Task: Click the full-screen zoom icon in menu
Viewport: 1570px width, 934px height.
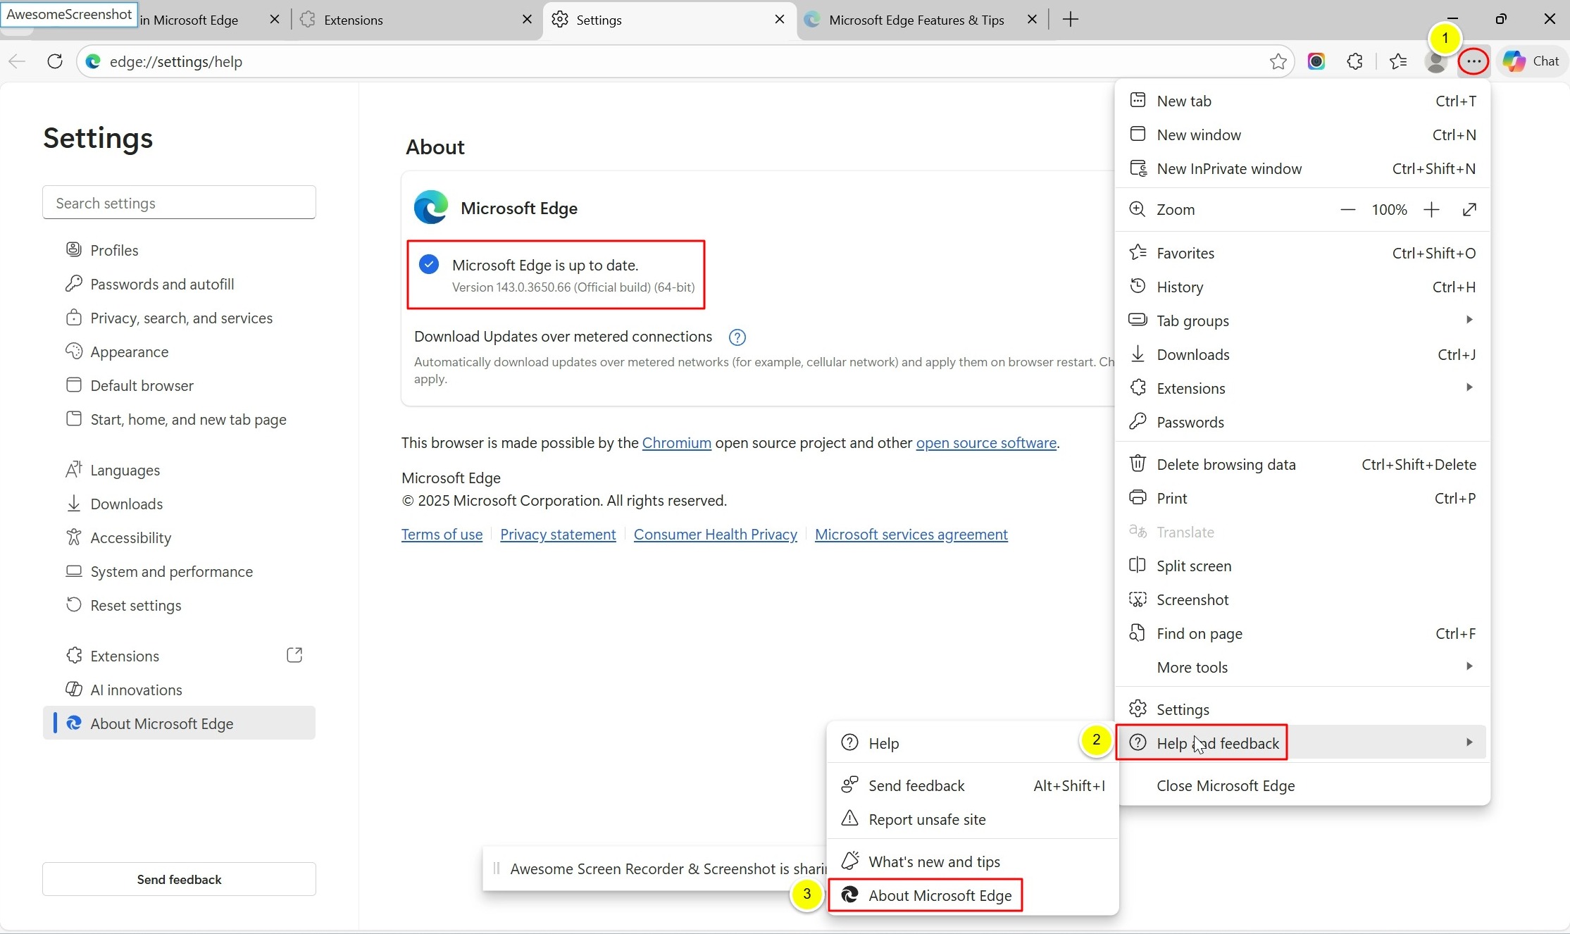Action: (1470, 209)
